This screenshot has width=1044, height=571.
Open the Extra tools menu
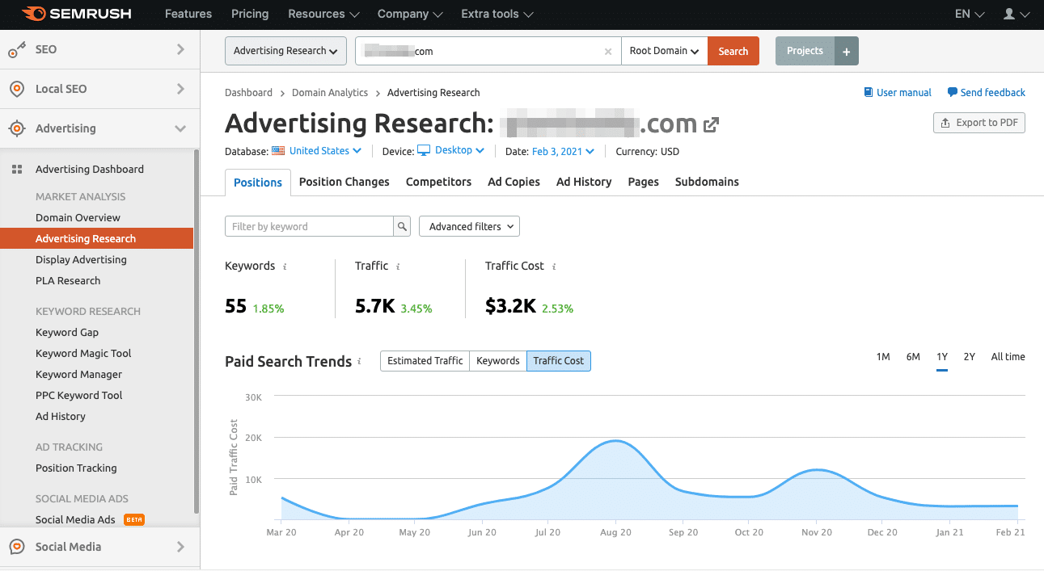497,15
